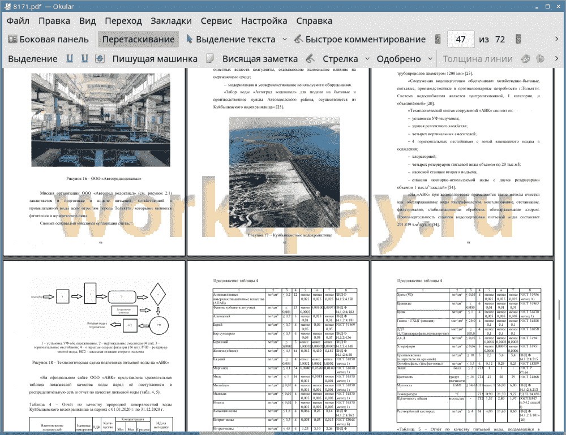
Task: Click the "Мутность" table row label
Action: [405, 385]
